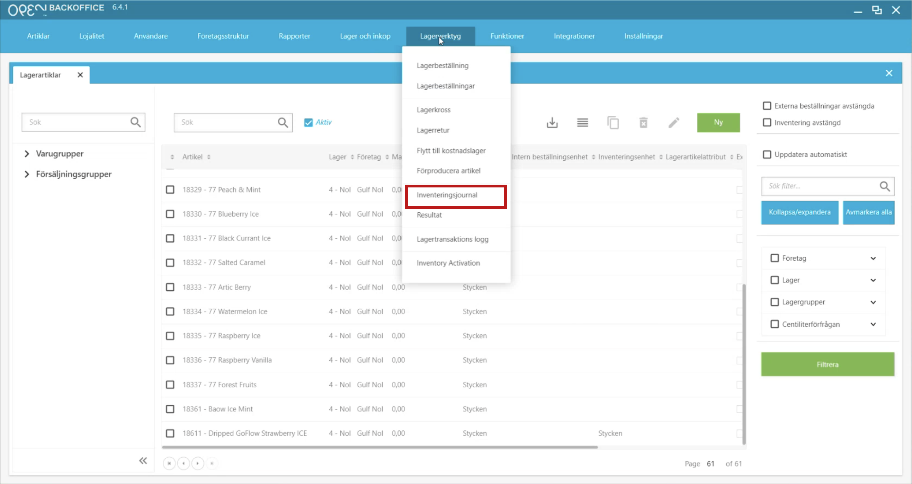This screenshot has height=484, width=912.
Task: Enable Uppdatera automatiskt checkbox
Action: click(x=767, y=155)
